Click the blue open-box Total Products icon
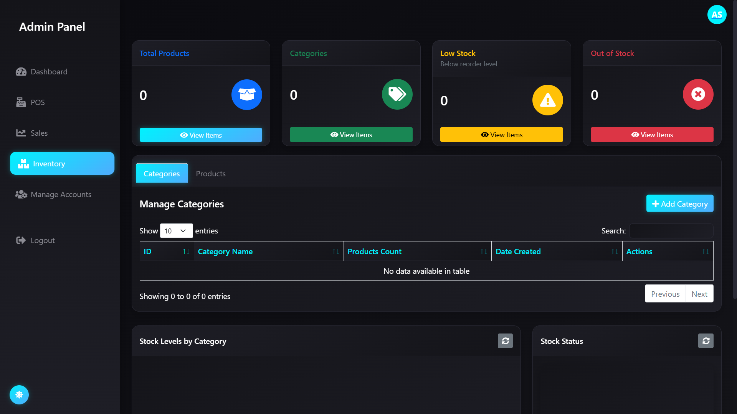 (246, 95)
